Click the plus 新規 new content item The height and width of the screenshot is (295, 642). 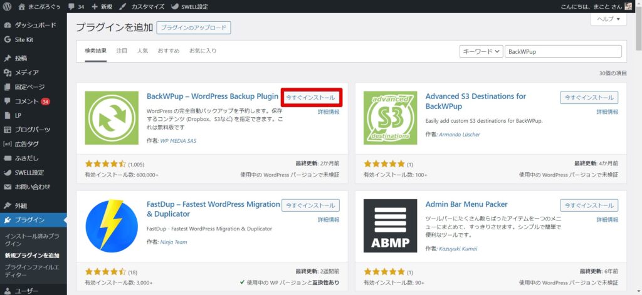[x=102, y=6]
